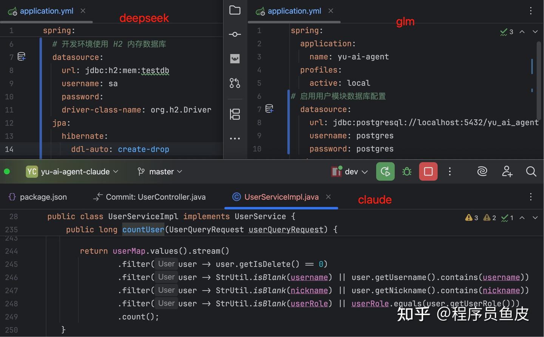The image size is (544, 337).
Task: Click the yellow warning indicator showing 3
Action: pyautogui.click(x=472, y=218)
